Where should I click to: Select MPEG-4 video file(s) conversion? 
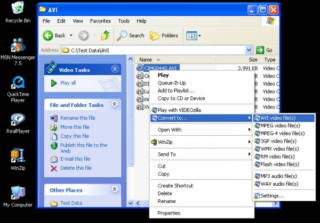coord(284,133)
